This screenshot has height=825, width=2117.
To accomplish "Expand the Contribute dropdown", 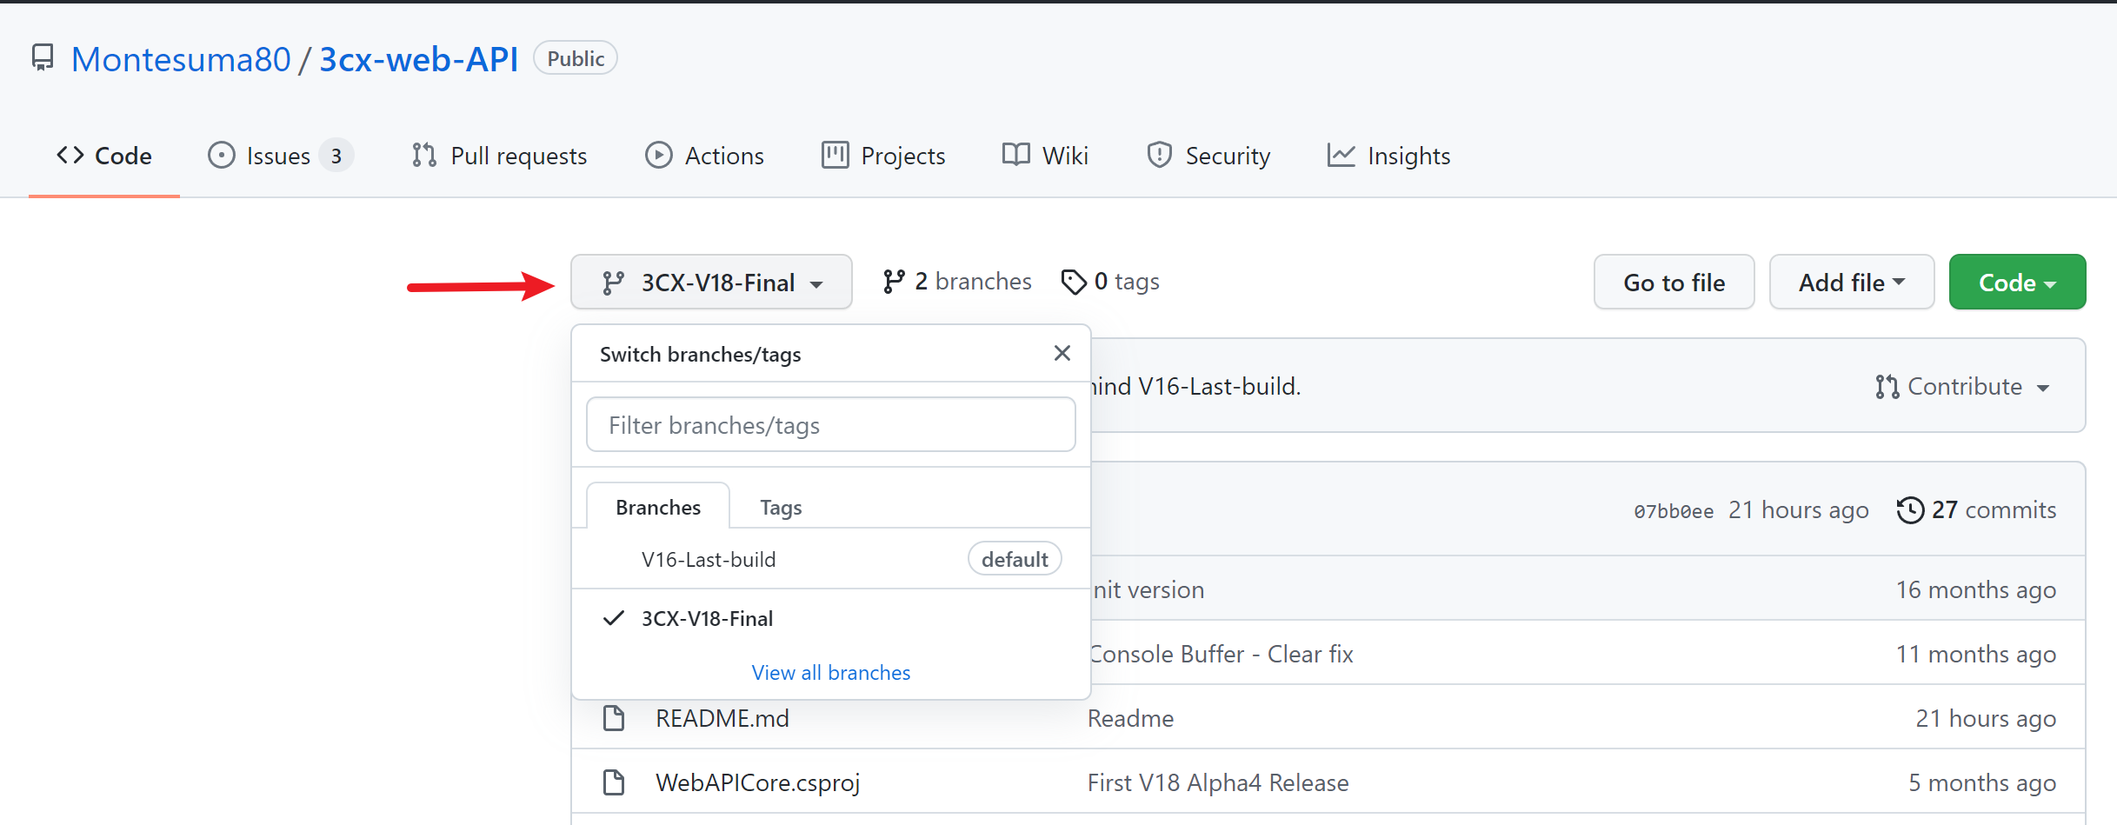I will [1963, 386].
